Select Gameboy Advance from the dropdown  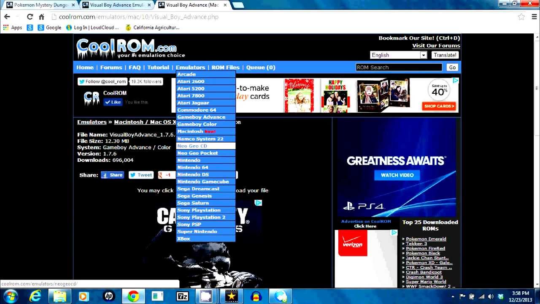coord(205,117)
